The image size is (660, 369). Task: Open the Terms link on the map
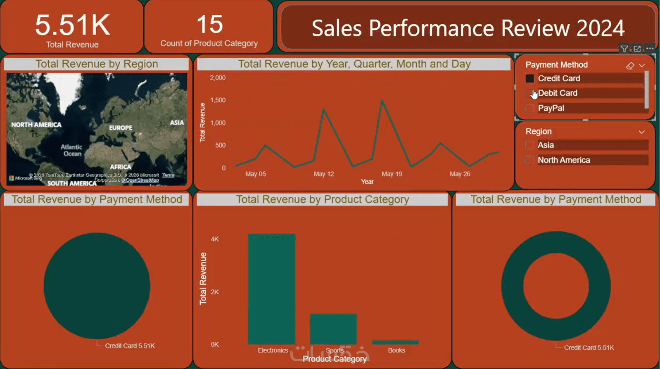point(168,175)
